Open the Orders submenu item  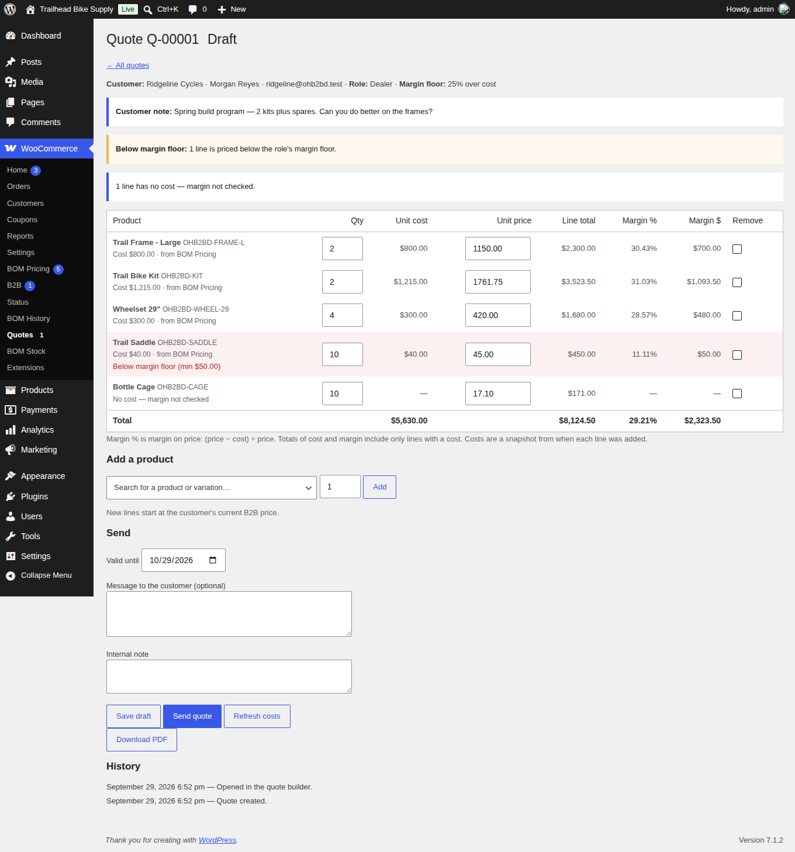pos(19,187)
